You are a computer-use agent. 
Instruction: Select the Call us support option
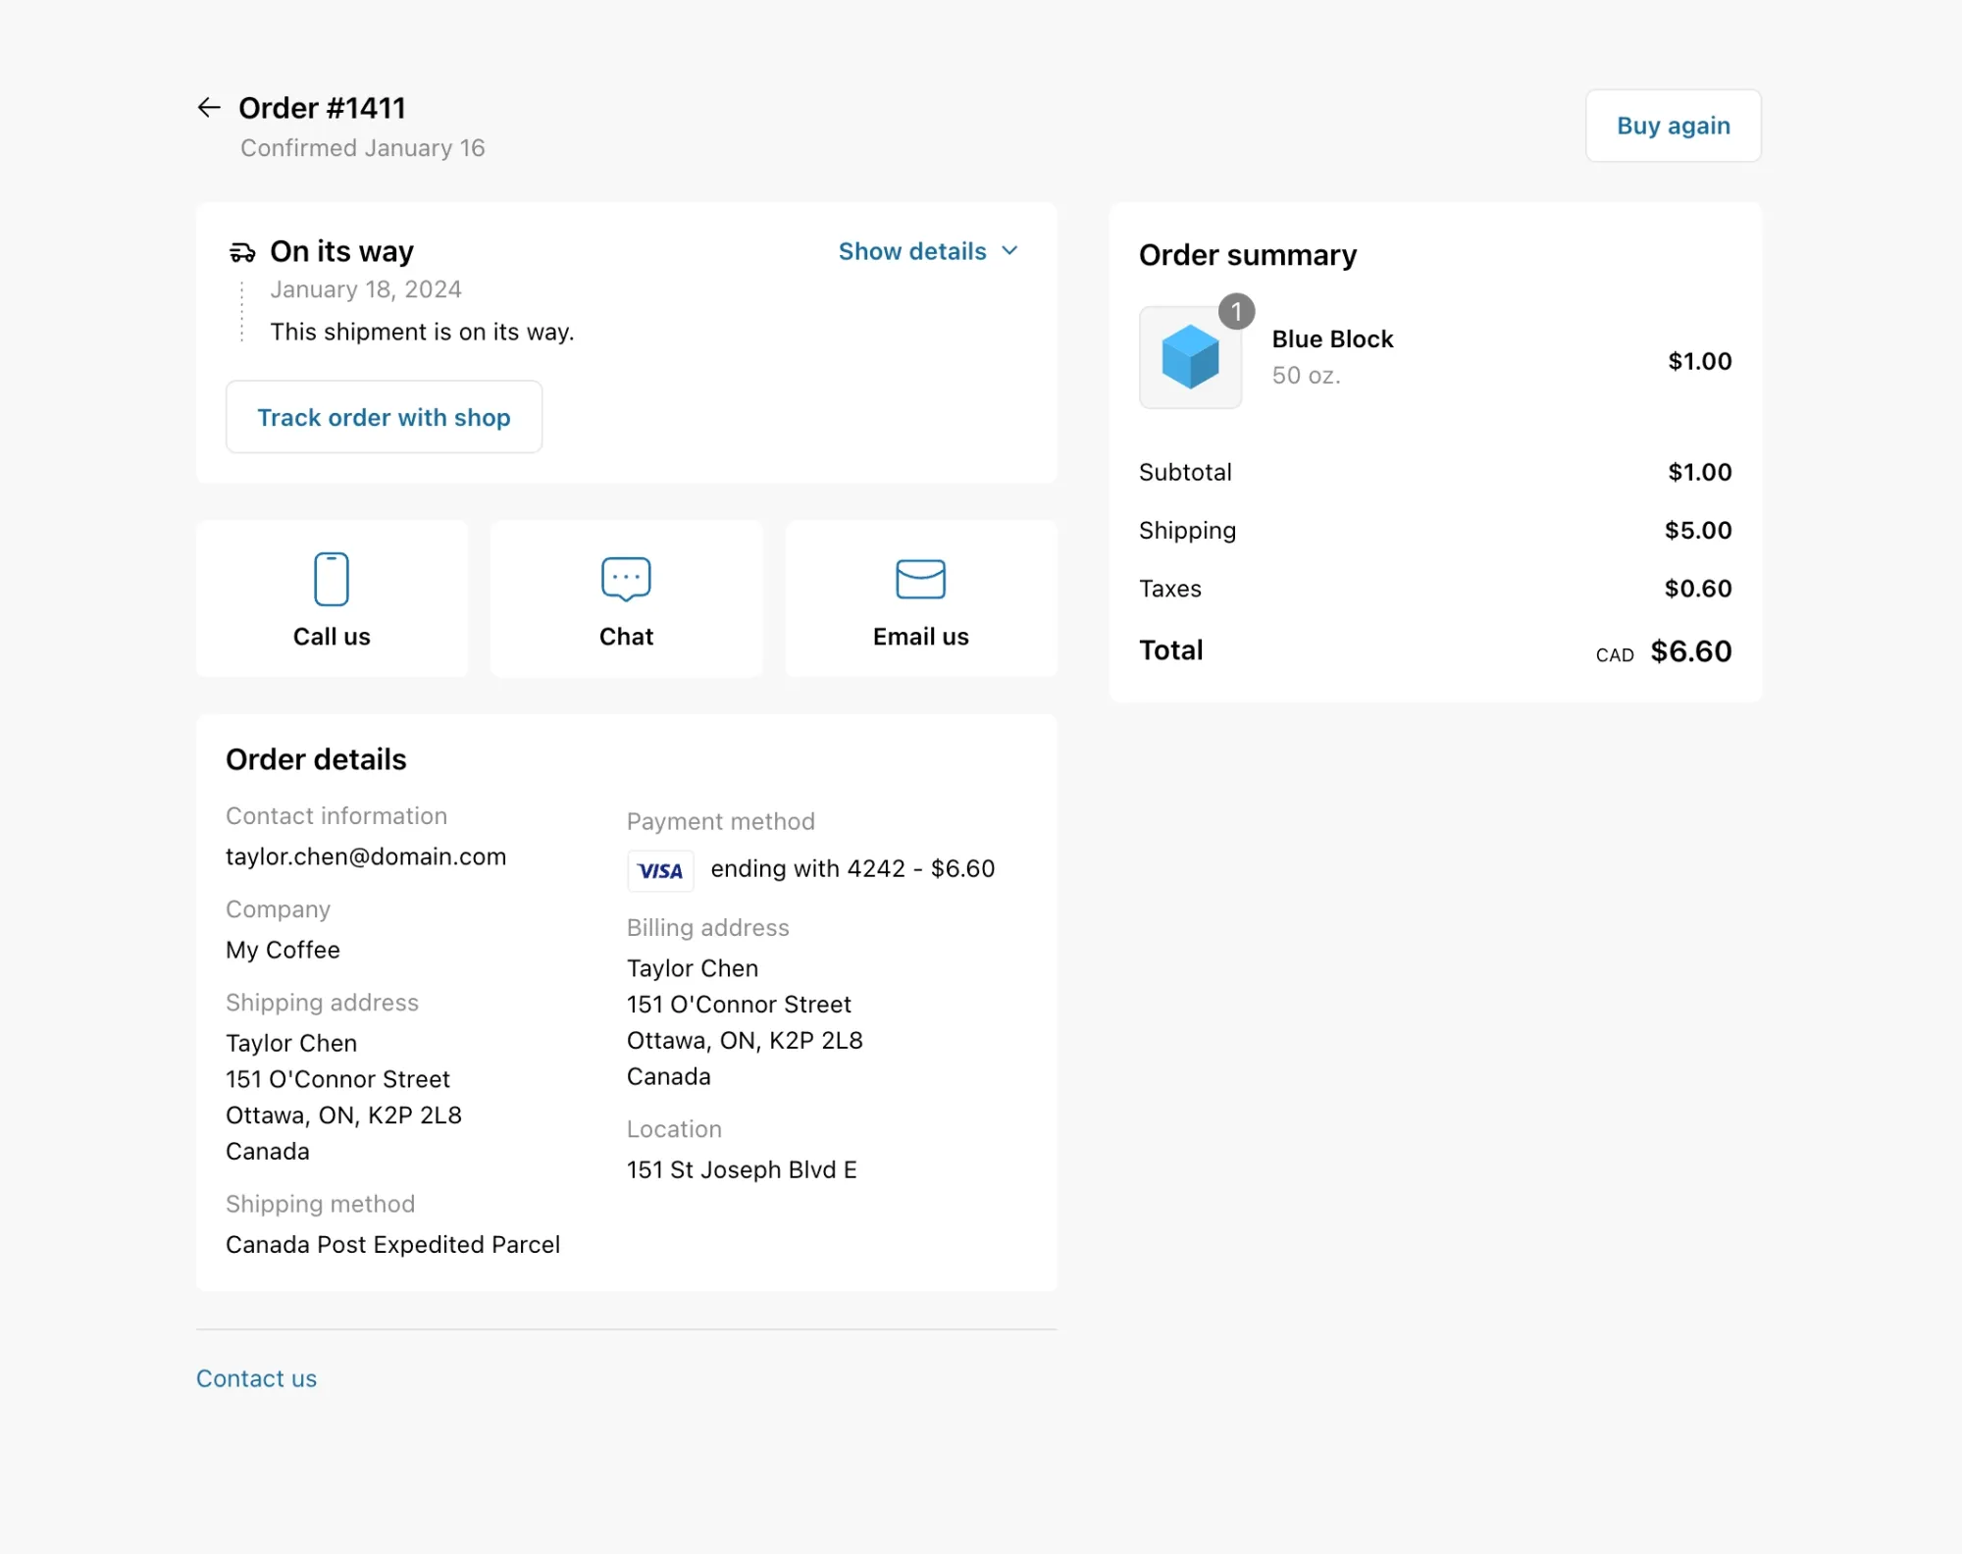click(332, 599)
